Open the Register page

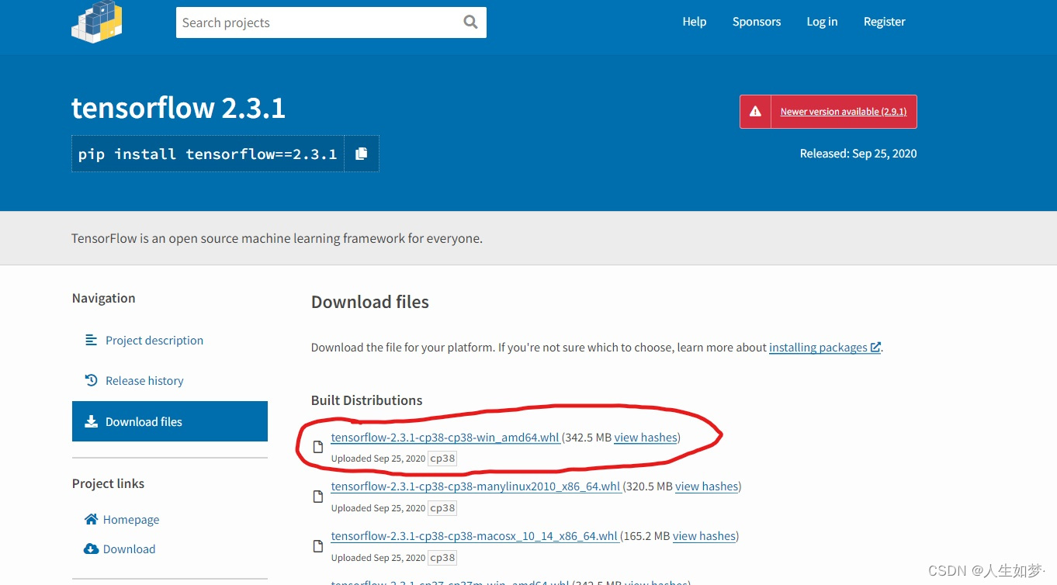click(885, 22)
